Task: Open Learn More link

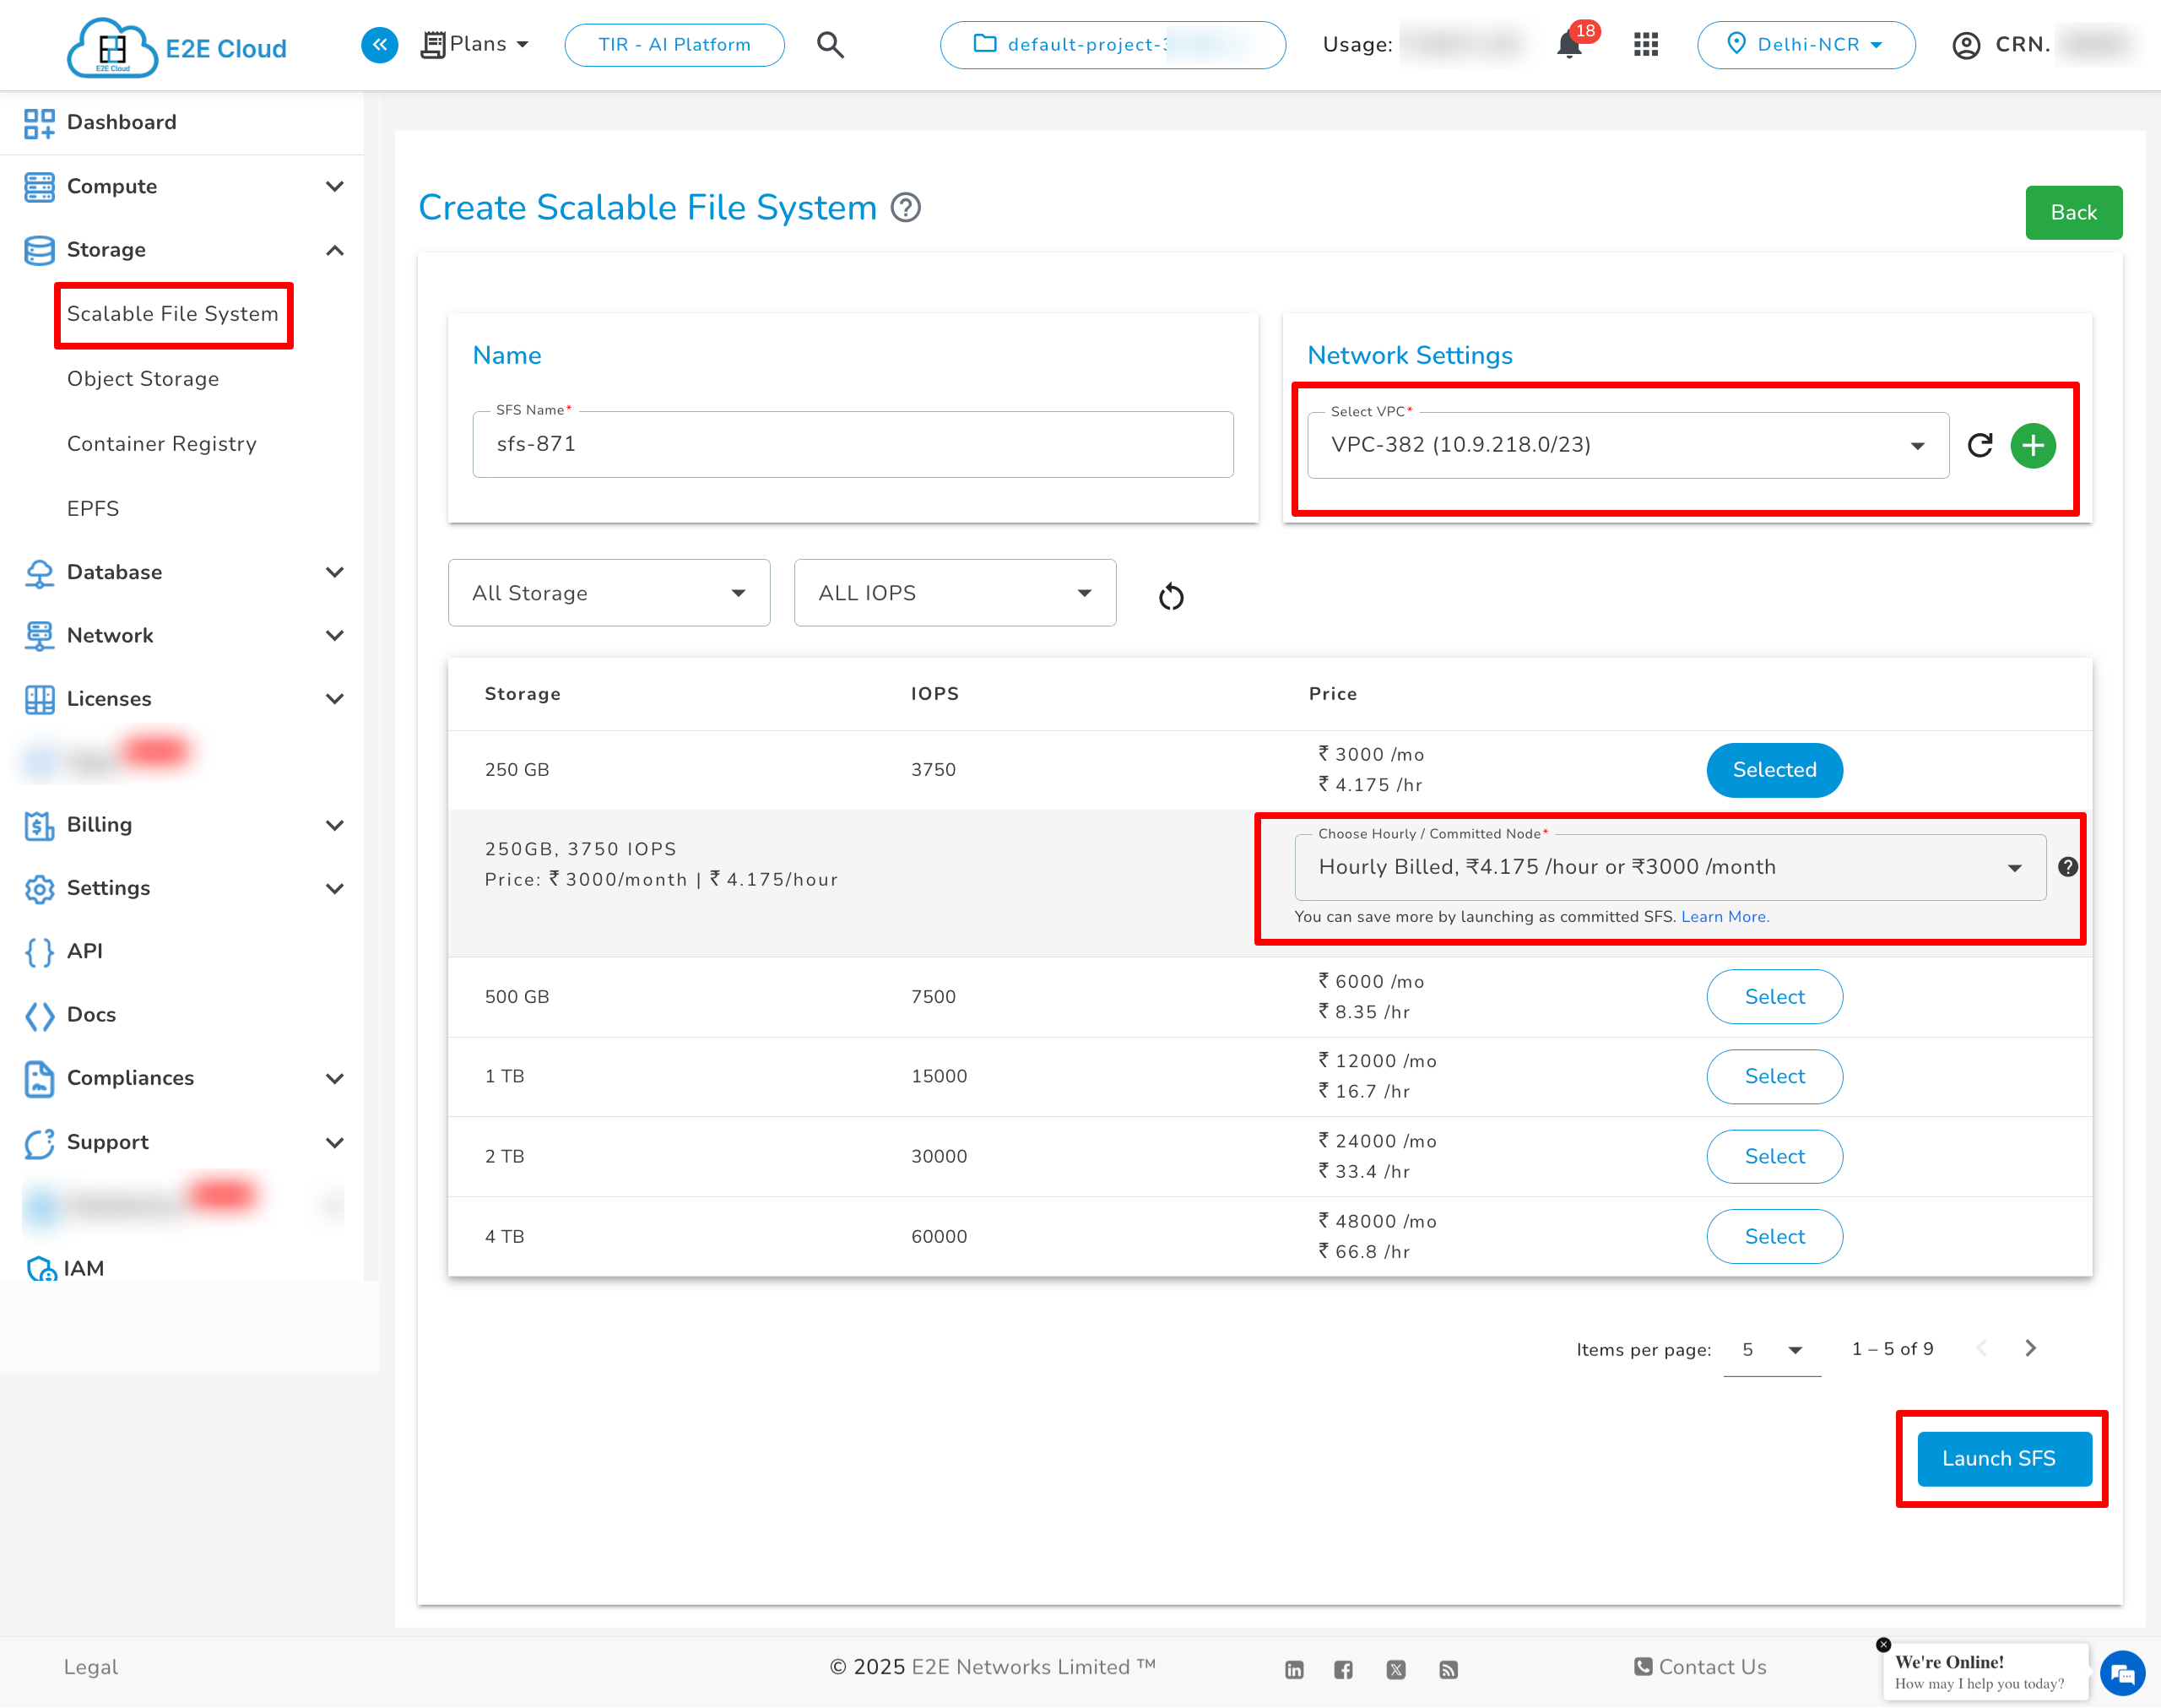Action: (1725, 917)
